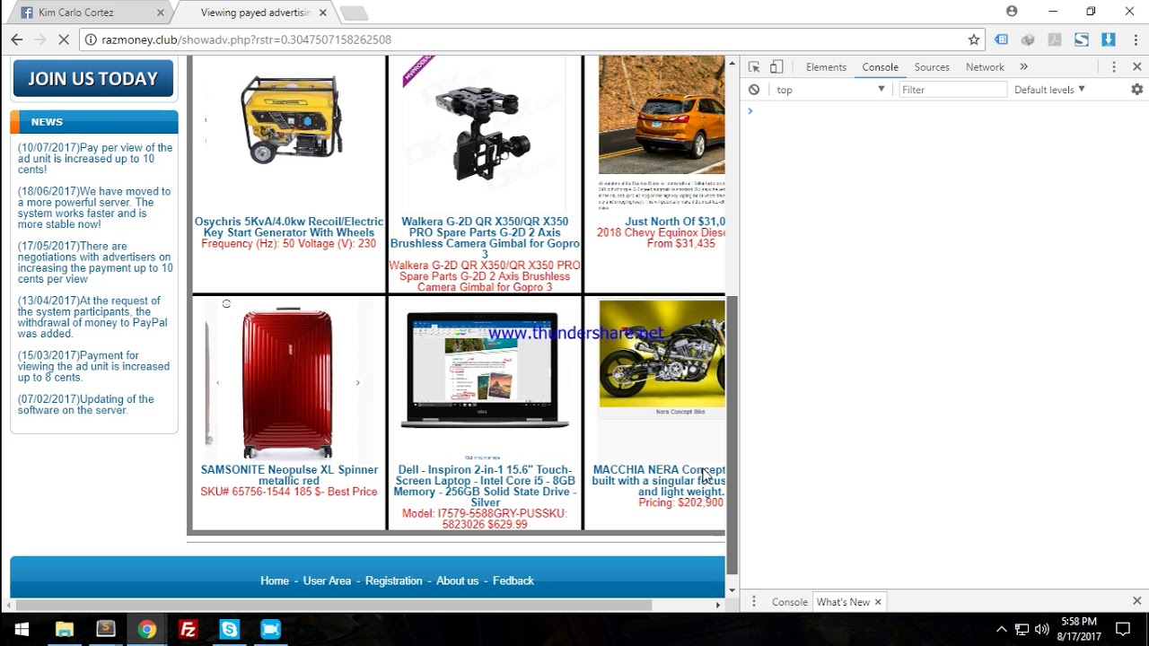Click the Chrome profile avatar icon
Screen dimensions: 1149x646
1012,12
